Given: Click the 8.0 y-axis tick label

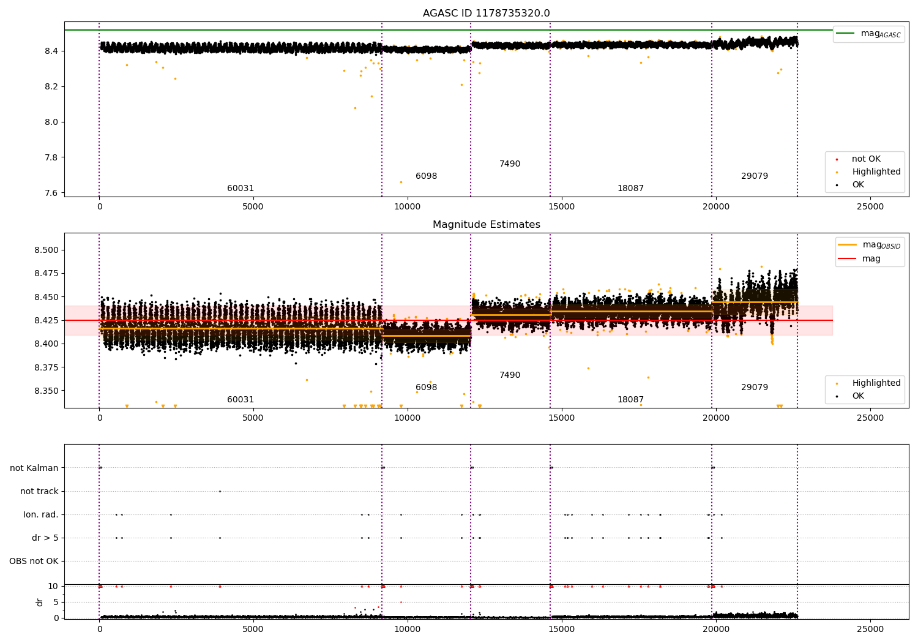Looking at the screenshot, I should coord(51,122).
